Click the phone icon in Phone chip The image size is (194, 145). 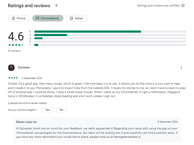pyautogui.click(x=13, y=18)
